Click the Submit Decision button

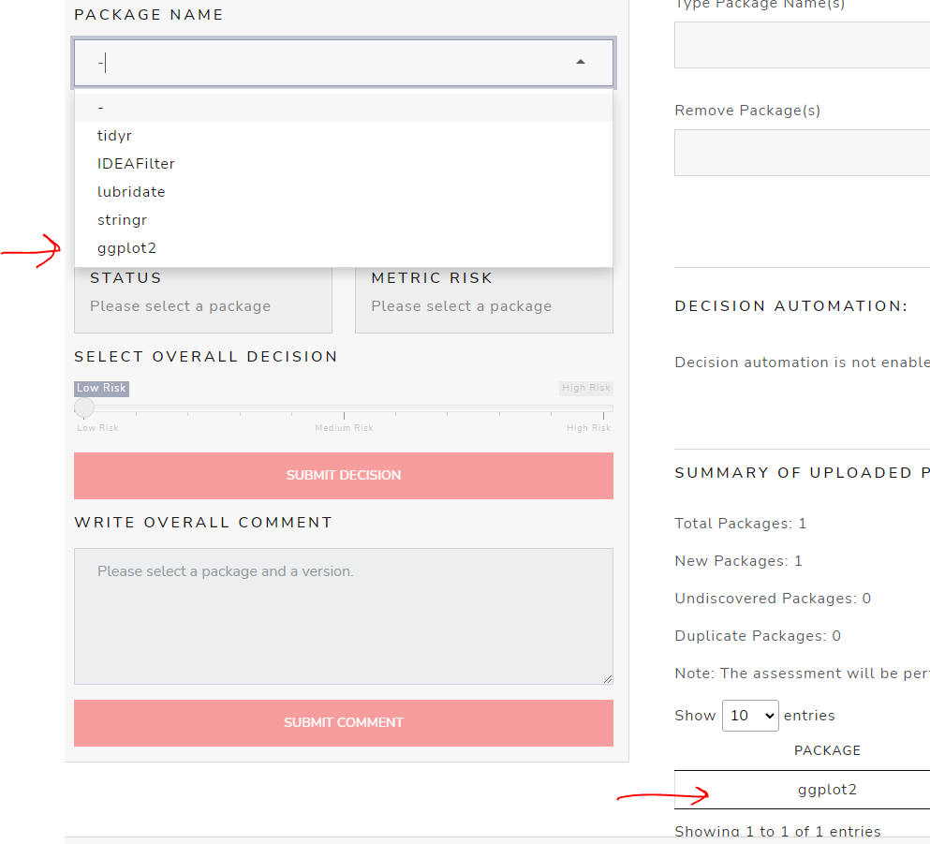[343, 475]
